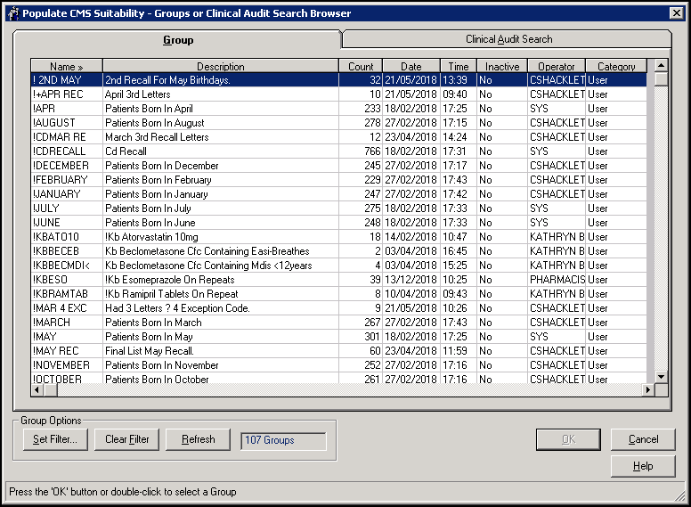Sort groups by Count column header

361,67
